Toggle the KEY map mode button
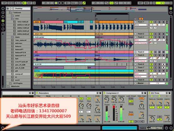 (140, 3)
